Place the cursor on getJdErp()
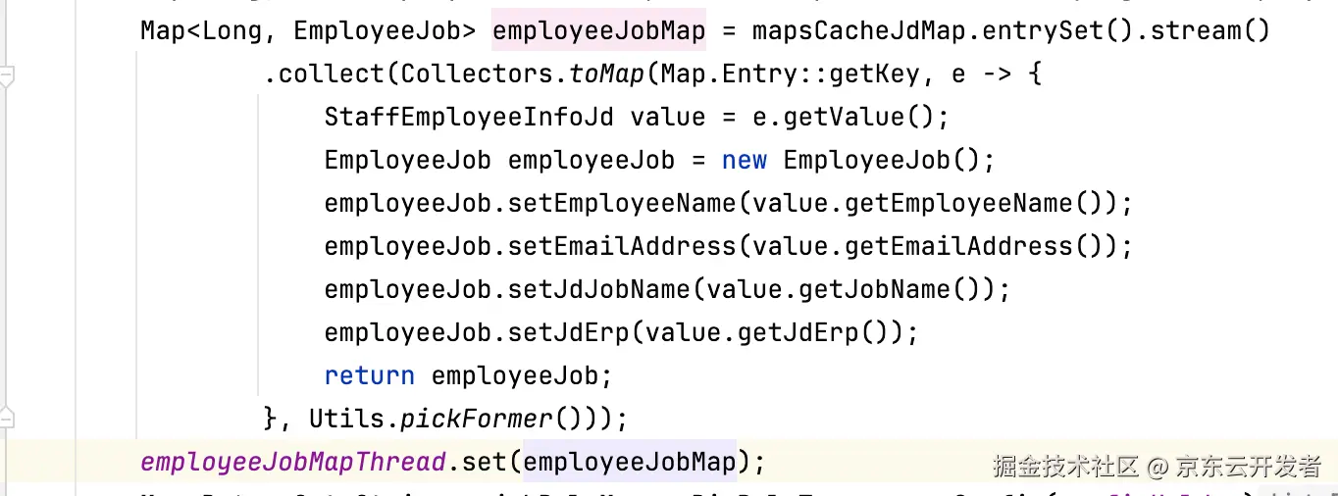Viewport: 1338px width, 496px height. [814, 333]
